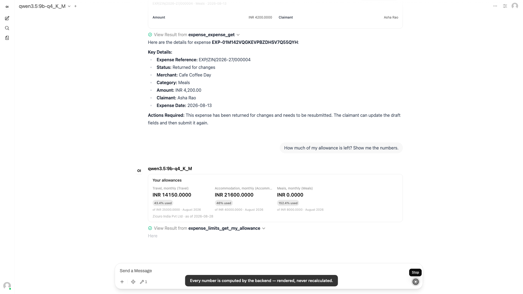Image resolution: width=523 pixels, height=294 pixels.
Task: Click the qwen3.5:9b-q4_K_M response header name
Action: coord(170,169)
